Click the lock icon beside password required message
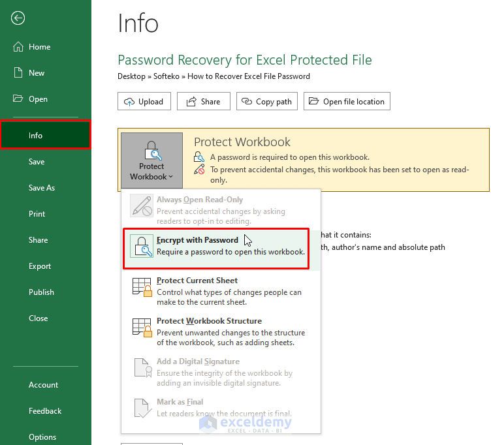 [199, 157]
